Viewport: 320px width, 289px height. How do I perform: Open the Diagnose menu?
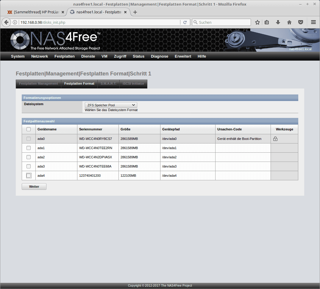tap(160, 56)
